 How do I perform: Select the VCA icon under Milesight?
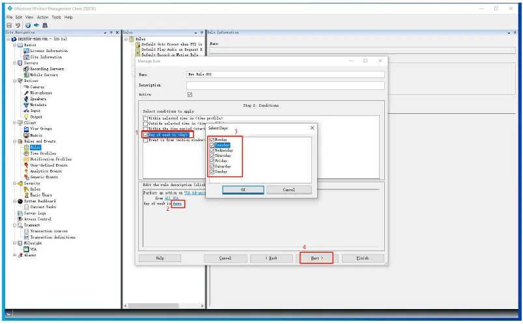pyautogui.click(x=26, y=249)
